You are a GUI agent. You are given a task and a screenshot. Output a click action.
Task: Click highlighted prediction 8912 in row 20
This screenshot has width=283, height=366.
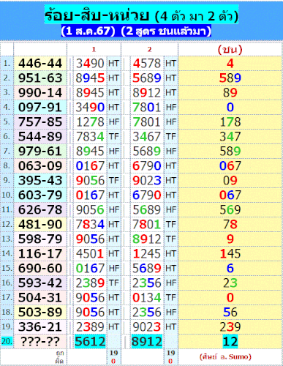click(147, 341)
